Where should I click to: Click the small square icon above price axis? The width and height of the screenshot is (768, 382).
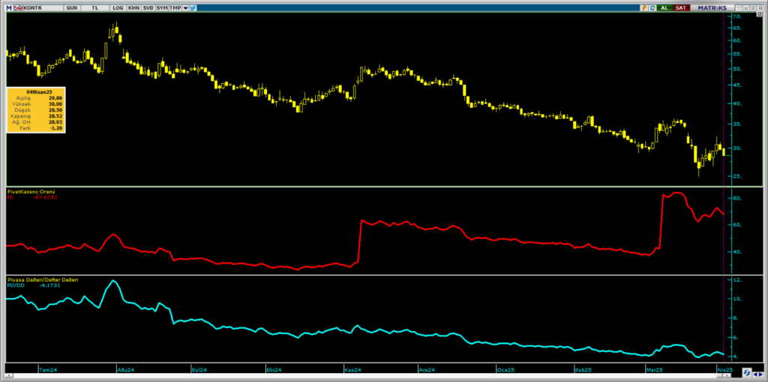(760, 13)
